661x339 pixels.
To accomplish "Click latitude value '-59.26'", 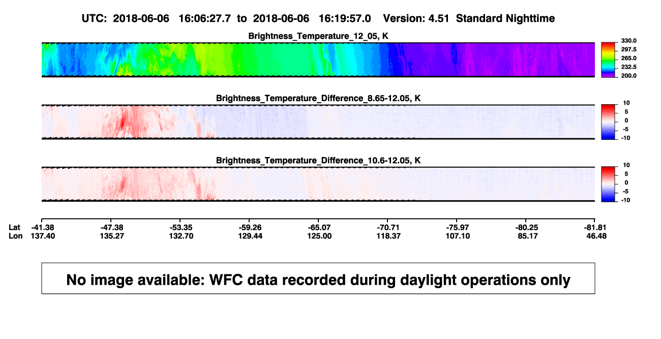I will (250, 227).
